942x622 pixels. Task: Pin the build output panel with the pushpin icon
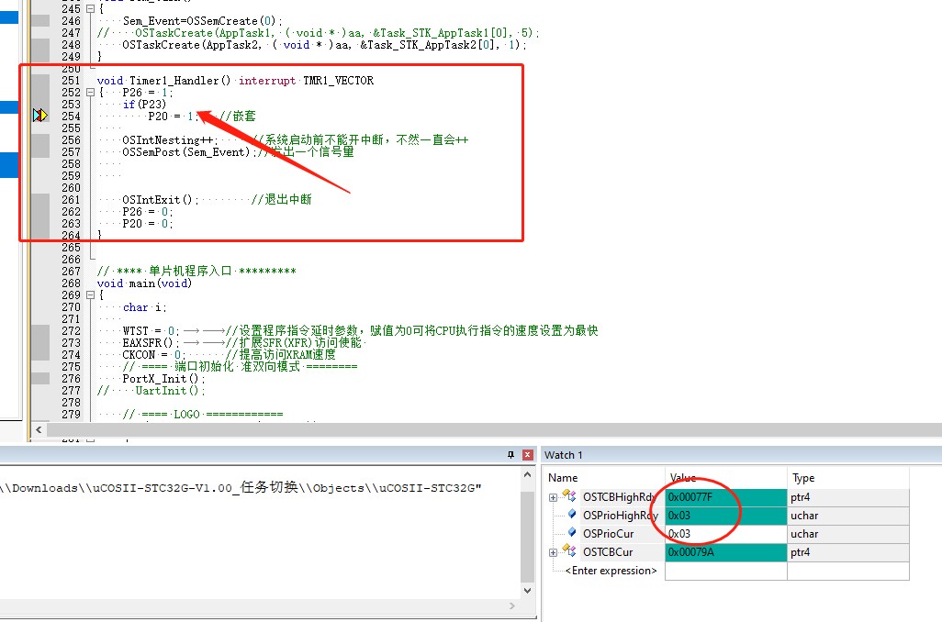[510, 454]
